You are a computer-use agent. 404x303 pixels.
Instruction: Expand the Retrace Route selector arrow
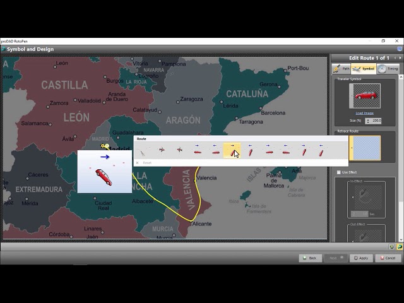[x=352, y=148]
